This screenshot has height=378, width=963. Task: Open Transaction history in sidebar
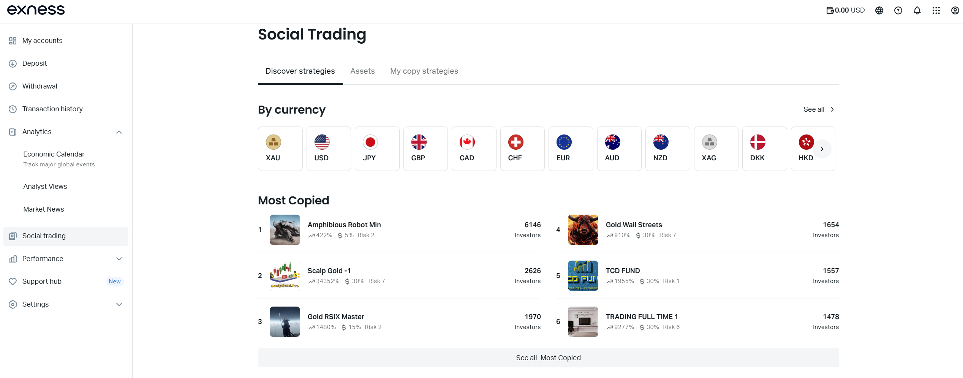coord(52,109)
